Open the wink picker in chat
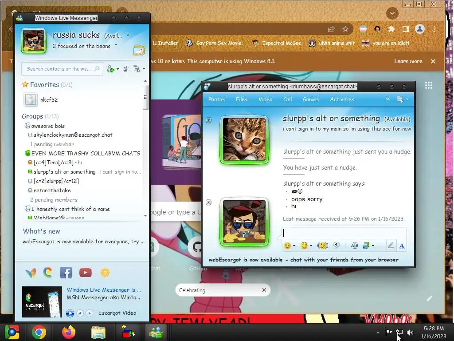The width and height of the screenshot is (454, 341). 304,246
